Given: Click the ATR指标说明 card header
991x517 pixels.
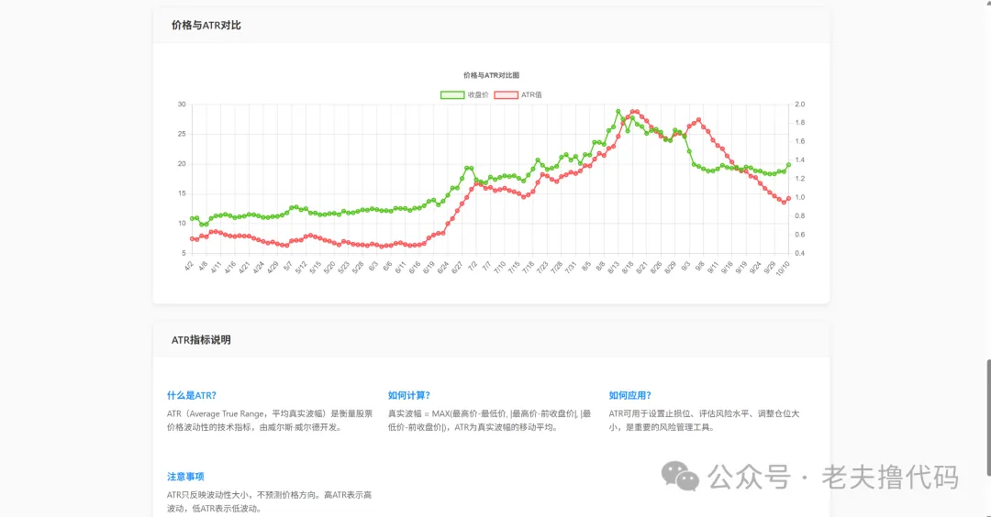Looking at the screenshot, I should (201, 340).
